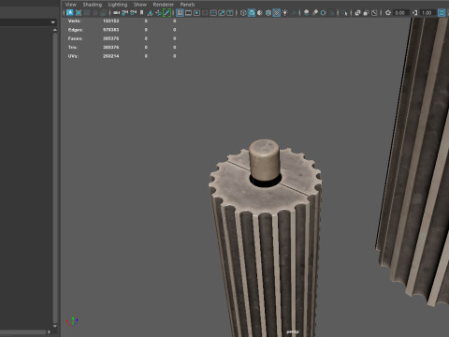Image resolution: width=449 pixels, height=337 pixels.
Task: Toggle Wireframe on Shaded display
Action: pyautogui.click(x=268, y=12)
